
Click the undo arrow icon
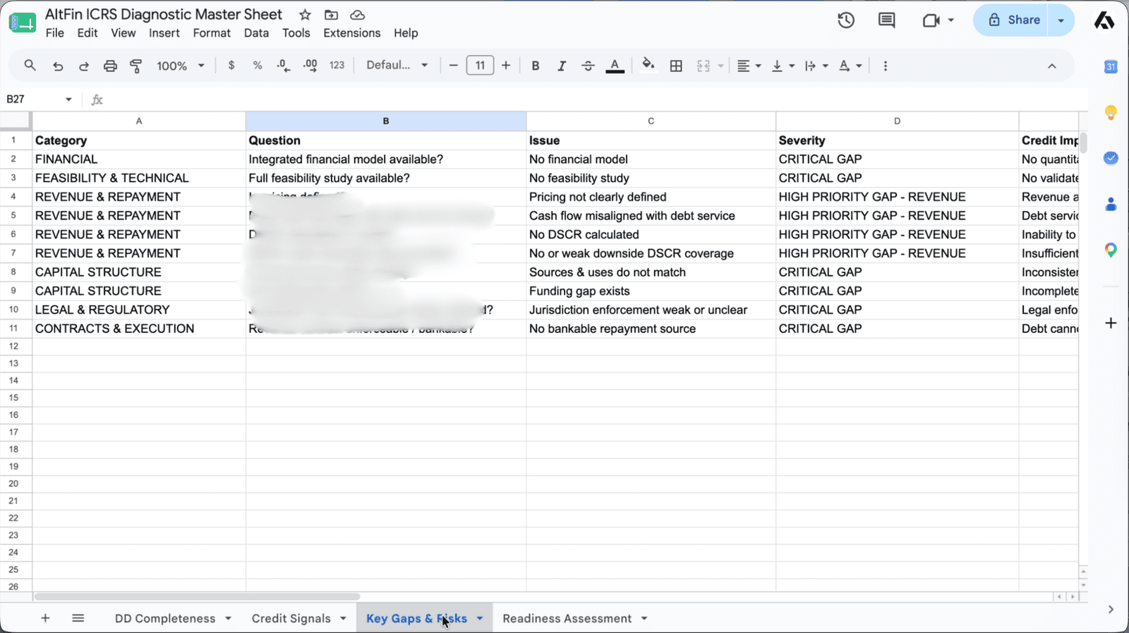(58, 66)
